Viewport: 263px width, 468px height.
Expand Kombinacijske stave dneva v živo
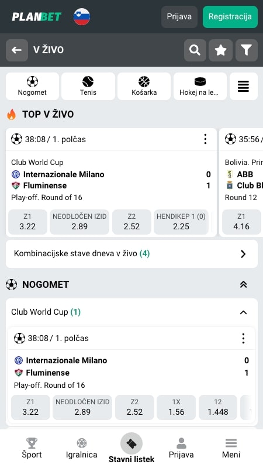pos(131,254)
